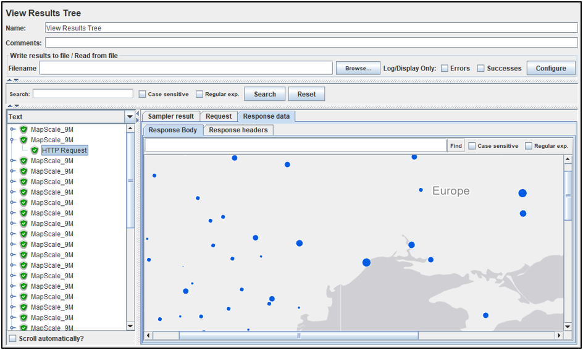
Task: Switch to the Sampler result tab
Action: 170,116
